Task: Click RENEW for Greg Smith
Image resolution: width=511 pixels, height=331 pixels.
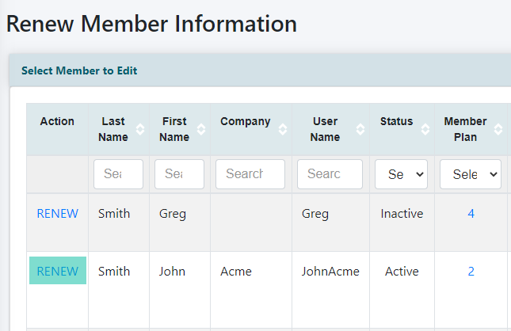Action: [57, 214]
